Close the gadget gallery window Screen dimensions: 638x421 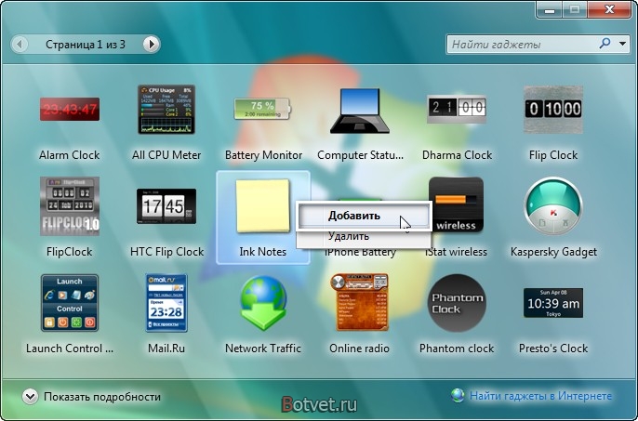coord(608,9)
